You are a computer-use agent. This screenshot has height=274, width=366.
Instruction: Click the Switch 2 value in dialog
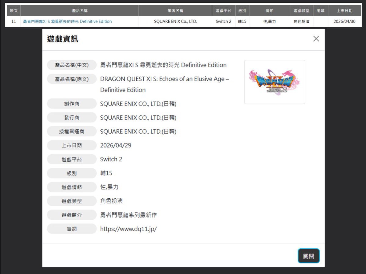[111, 159]
